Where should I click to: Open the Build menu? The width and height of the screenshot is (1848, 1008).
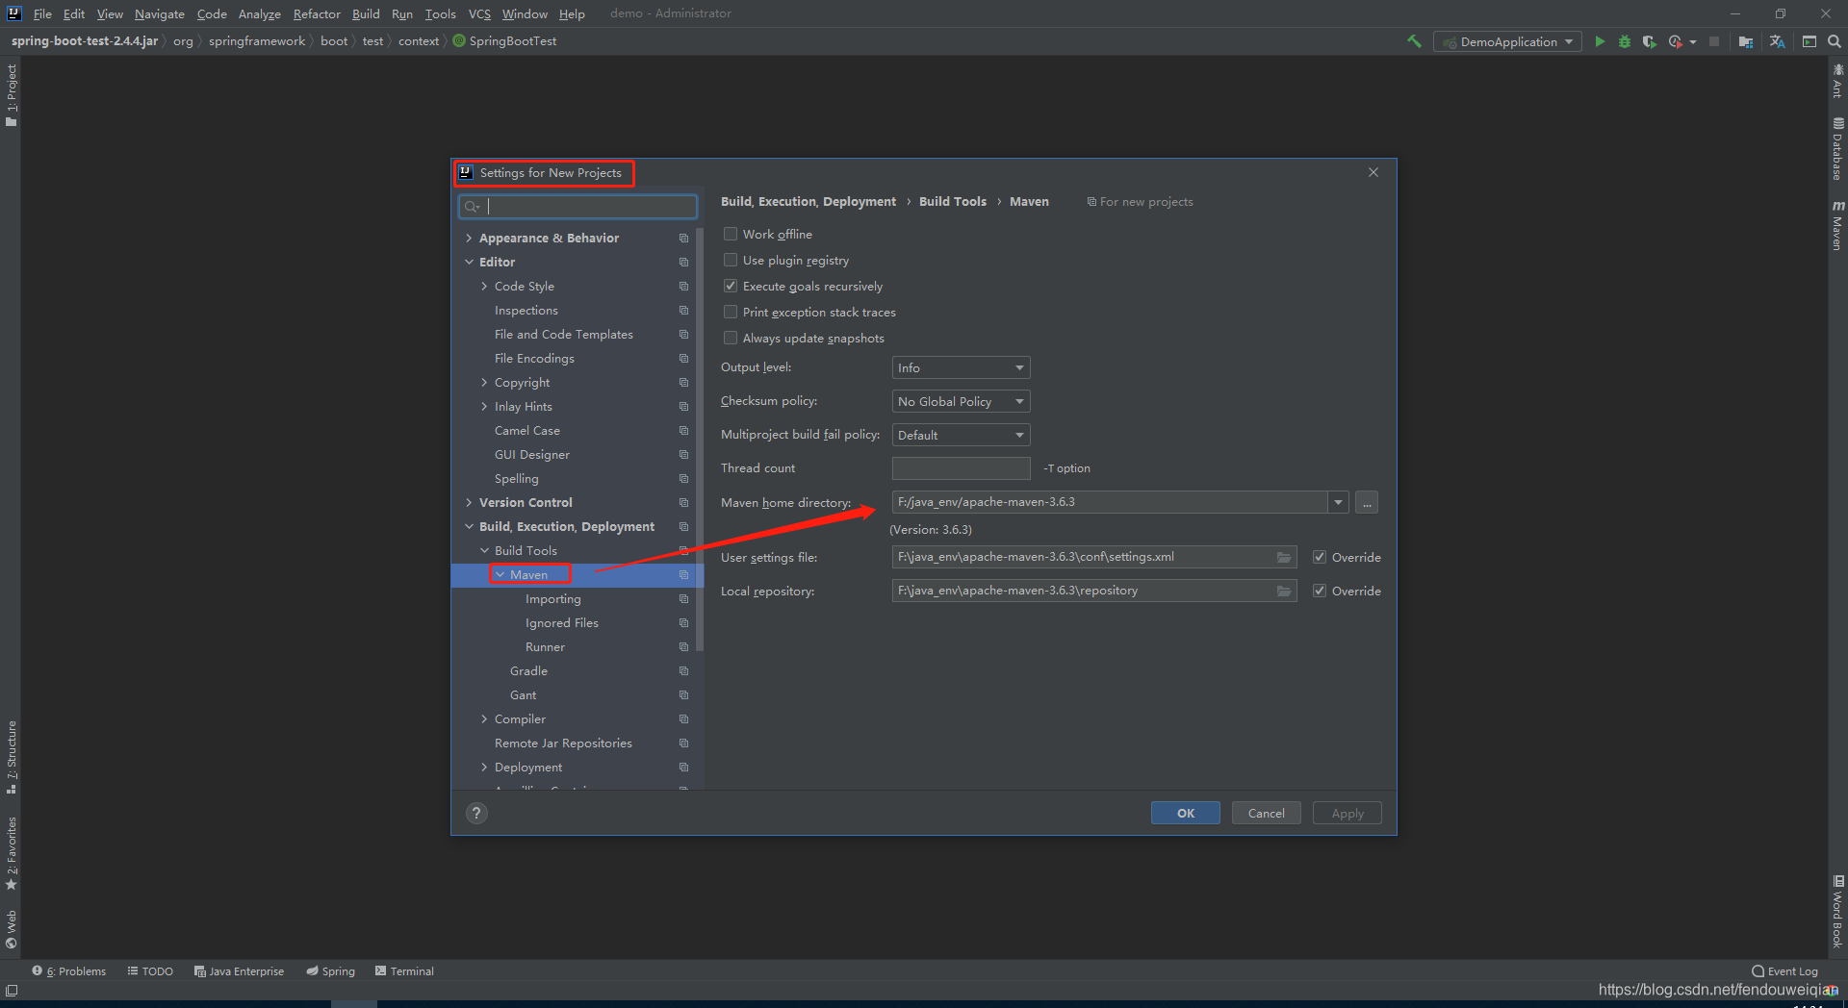pyautogui.click(x=366, y=13)
